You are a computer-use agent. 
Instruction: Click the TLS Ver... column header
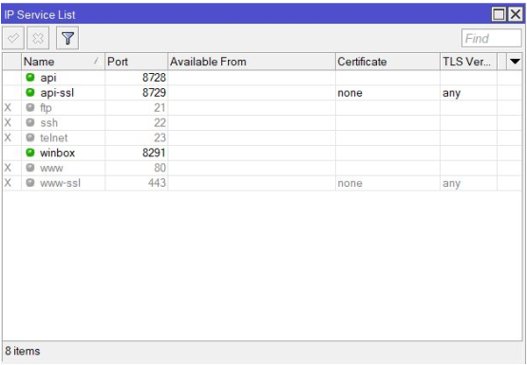(468, 62)
